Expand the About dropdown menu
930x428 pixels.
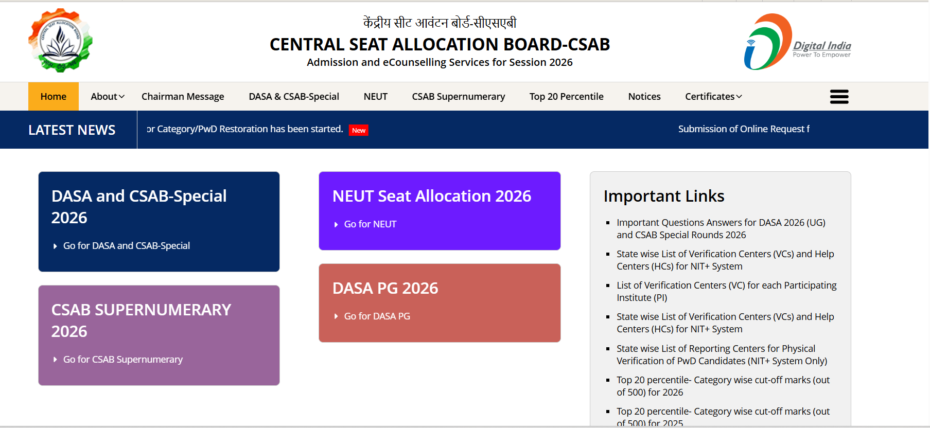pyautogui.click(x=108, y=97)
